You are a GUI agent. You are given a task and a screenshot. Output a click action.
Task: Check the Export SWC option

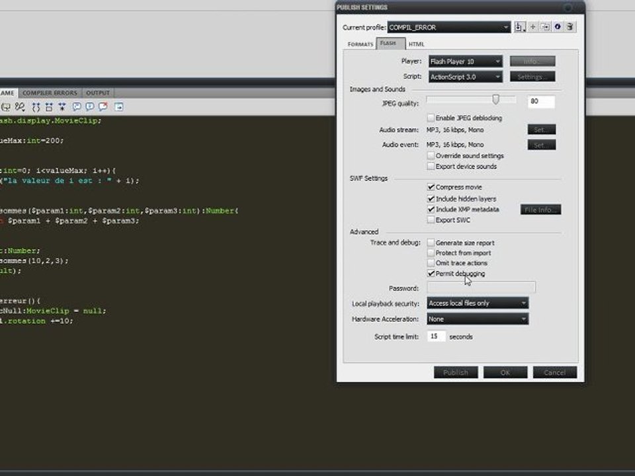(x=431, y=219)
